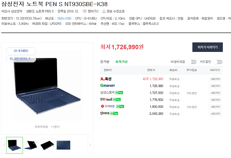Click 사러가기 for the Gmarket row

coord(215,86)
